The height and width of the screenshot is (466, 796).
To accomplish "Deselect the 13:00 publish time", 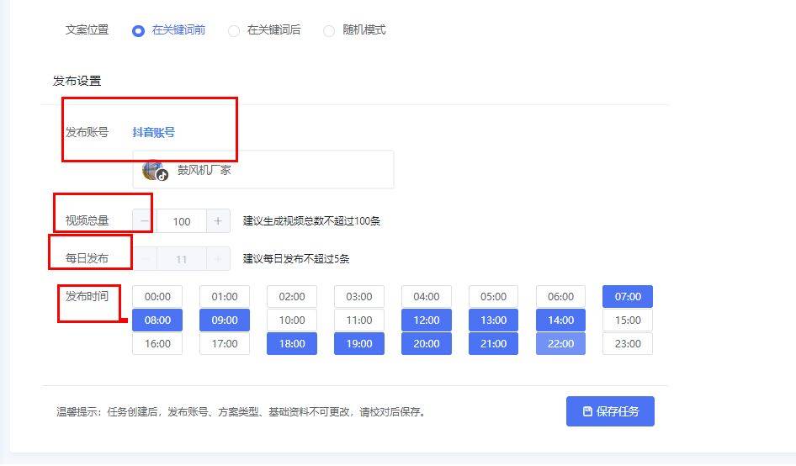I will click(493, 320).
